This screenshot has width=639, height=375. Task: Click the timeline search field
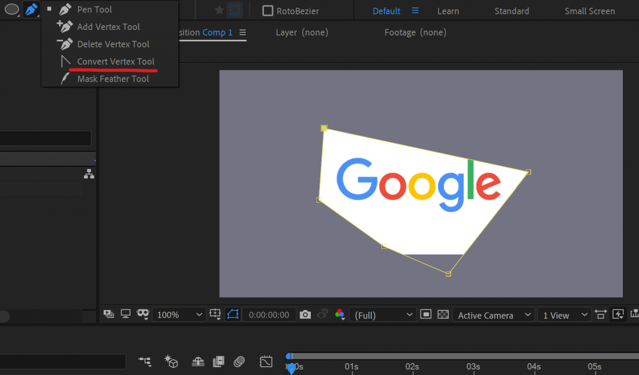point(63,361)
